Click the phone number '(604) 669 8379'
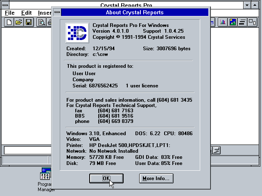The image size is (262, 196). coord(115,121)
